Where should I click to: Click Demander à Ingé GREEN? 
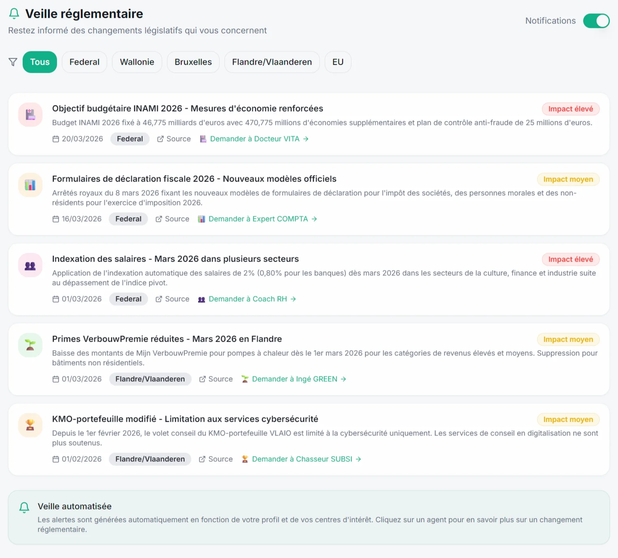click(294, 379)
